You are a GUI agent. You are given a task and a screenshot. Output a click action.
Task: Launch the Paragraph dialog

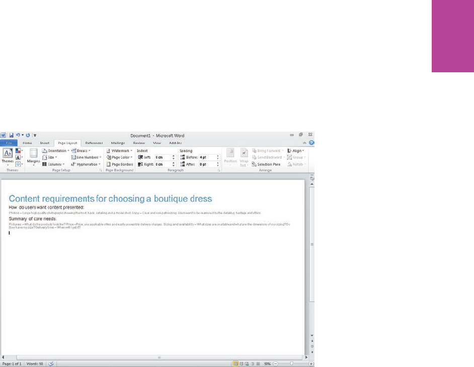point(219,170)
